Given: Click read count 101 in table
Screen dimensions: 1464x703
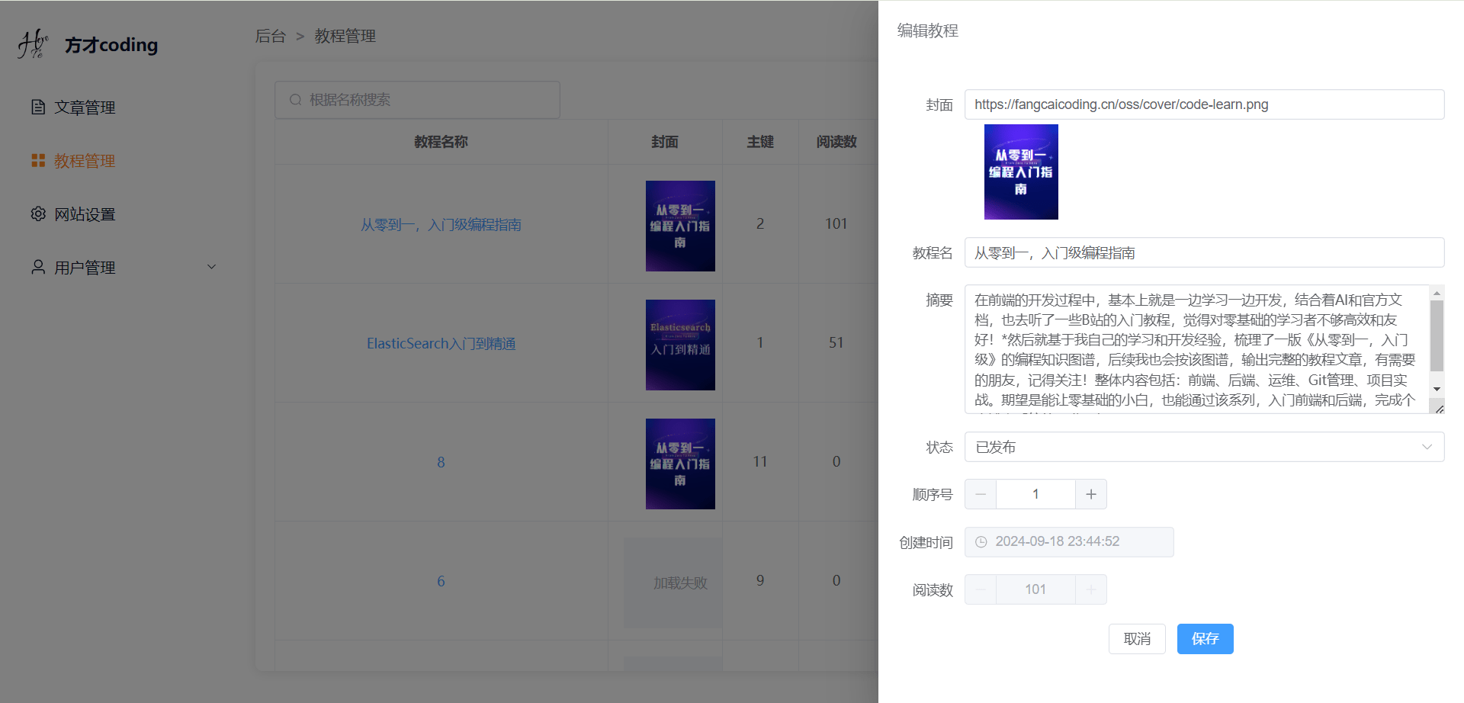Looking at the screenshot, I should point(836,223).
